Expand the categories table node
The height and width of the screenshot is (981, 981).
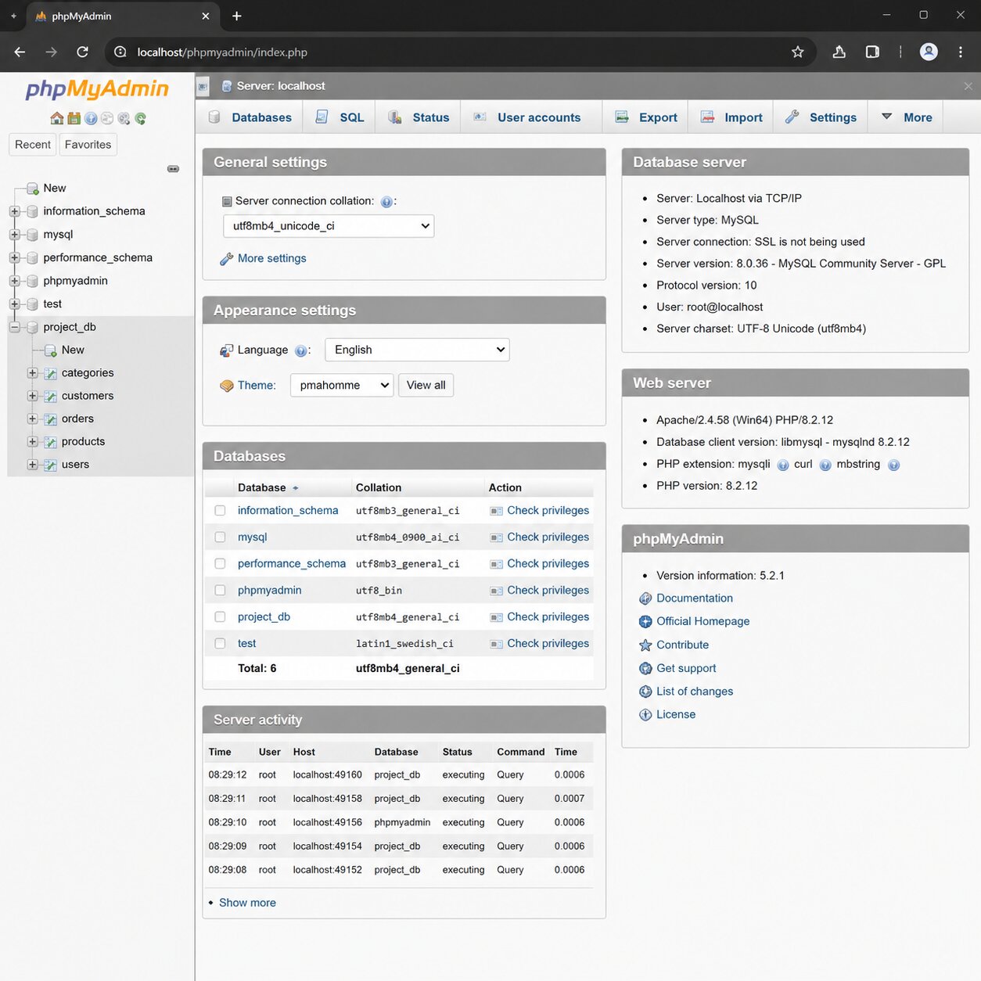[32, 373]
